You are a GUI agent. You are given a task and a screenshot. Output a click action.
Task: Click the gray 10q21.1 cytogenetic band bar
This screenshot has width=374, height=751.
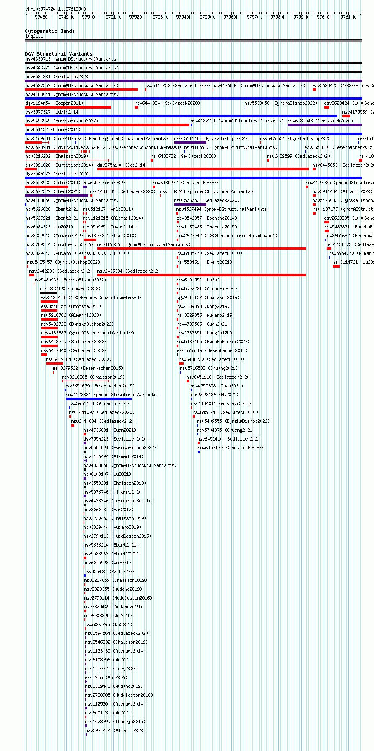pos(193,41)
